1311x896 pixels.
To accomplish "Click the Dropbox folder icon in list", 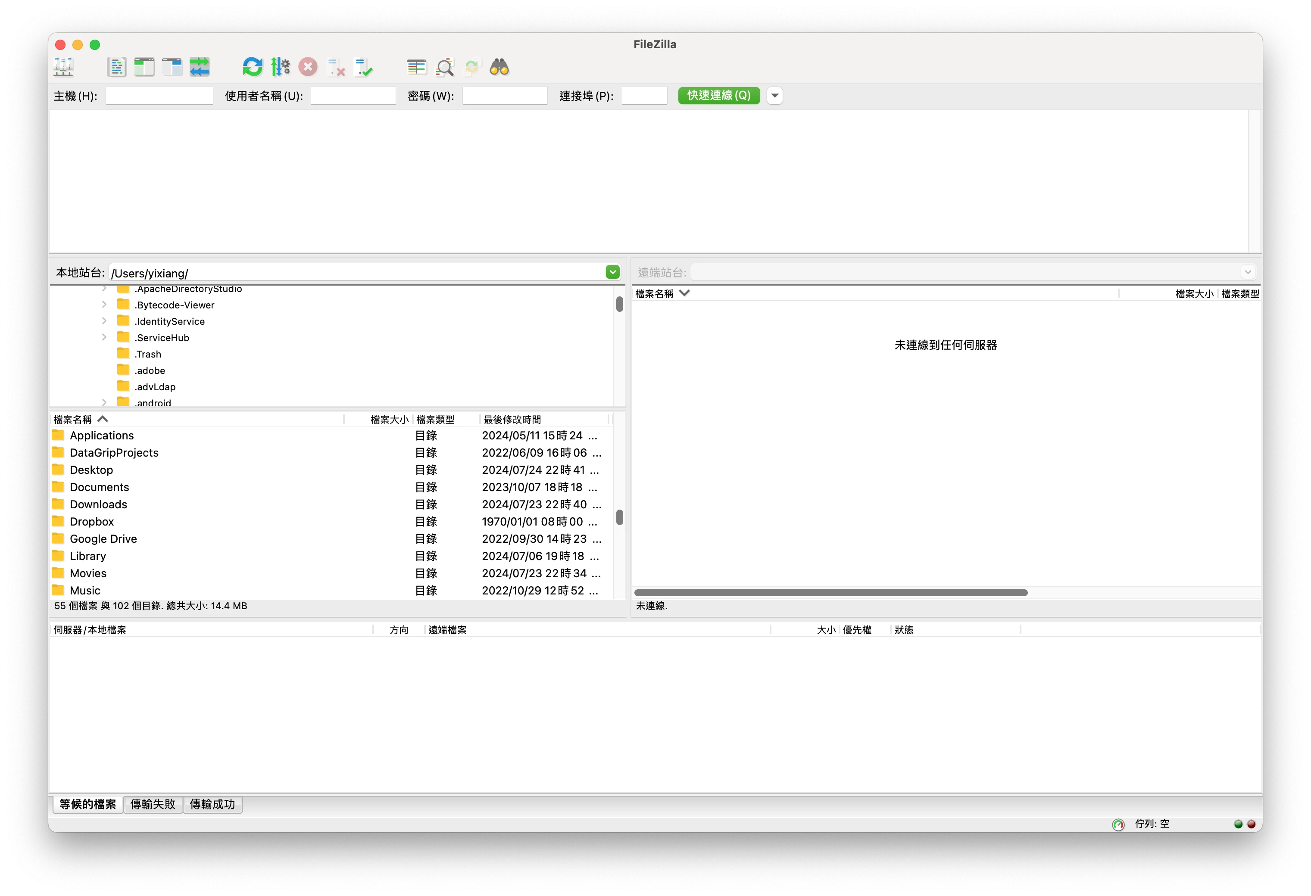I will click(58, 522).
